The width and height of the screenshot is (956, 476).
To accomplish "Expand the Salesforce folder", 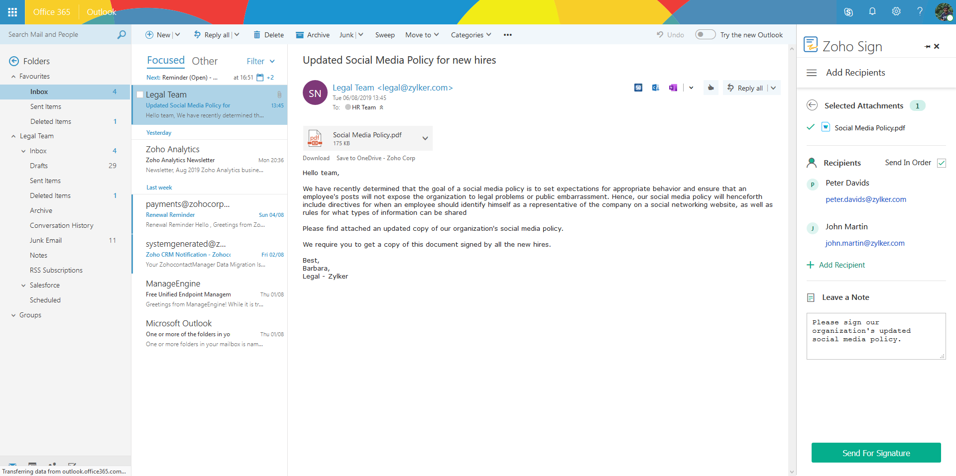I will click(x=23, y=286).
